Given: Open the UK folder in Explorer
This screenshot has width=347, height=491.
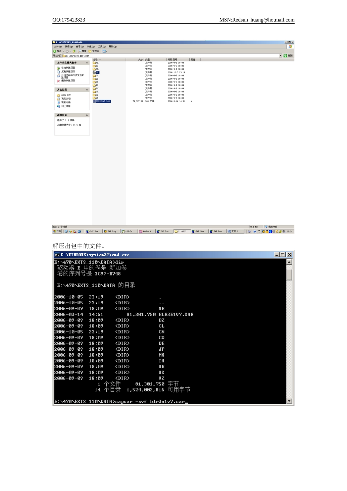Looking at the screenshot, I should tap(96, 92).
